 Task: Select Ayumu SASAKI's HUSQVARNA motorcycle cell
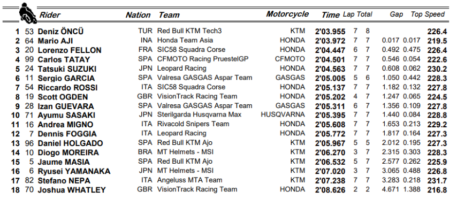click(x=283, y=115)
